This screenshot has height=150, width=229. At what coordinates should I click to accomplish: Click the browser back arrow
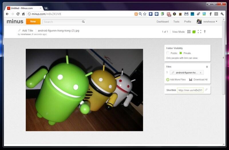click(7, 14)
